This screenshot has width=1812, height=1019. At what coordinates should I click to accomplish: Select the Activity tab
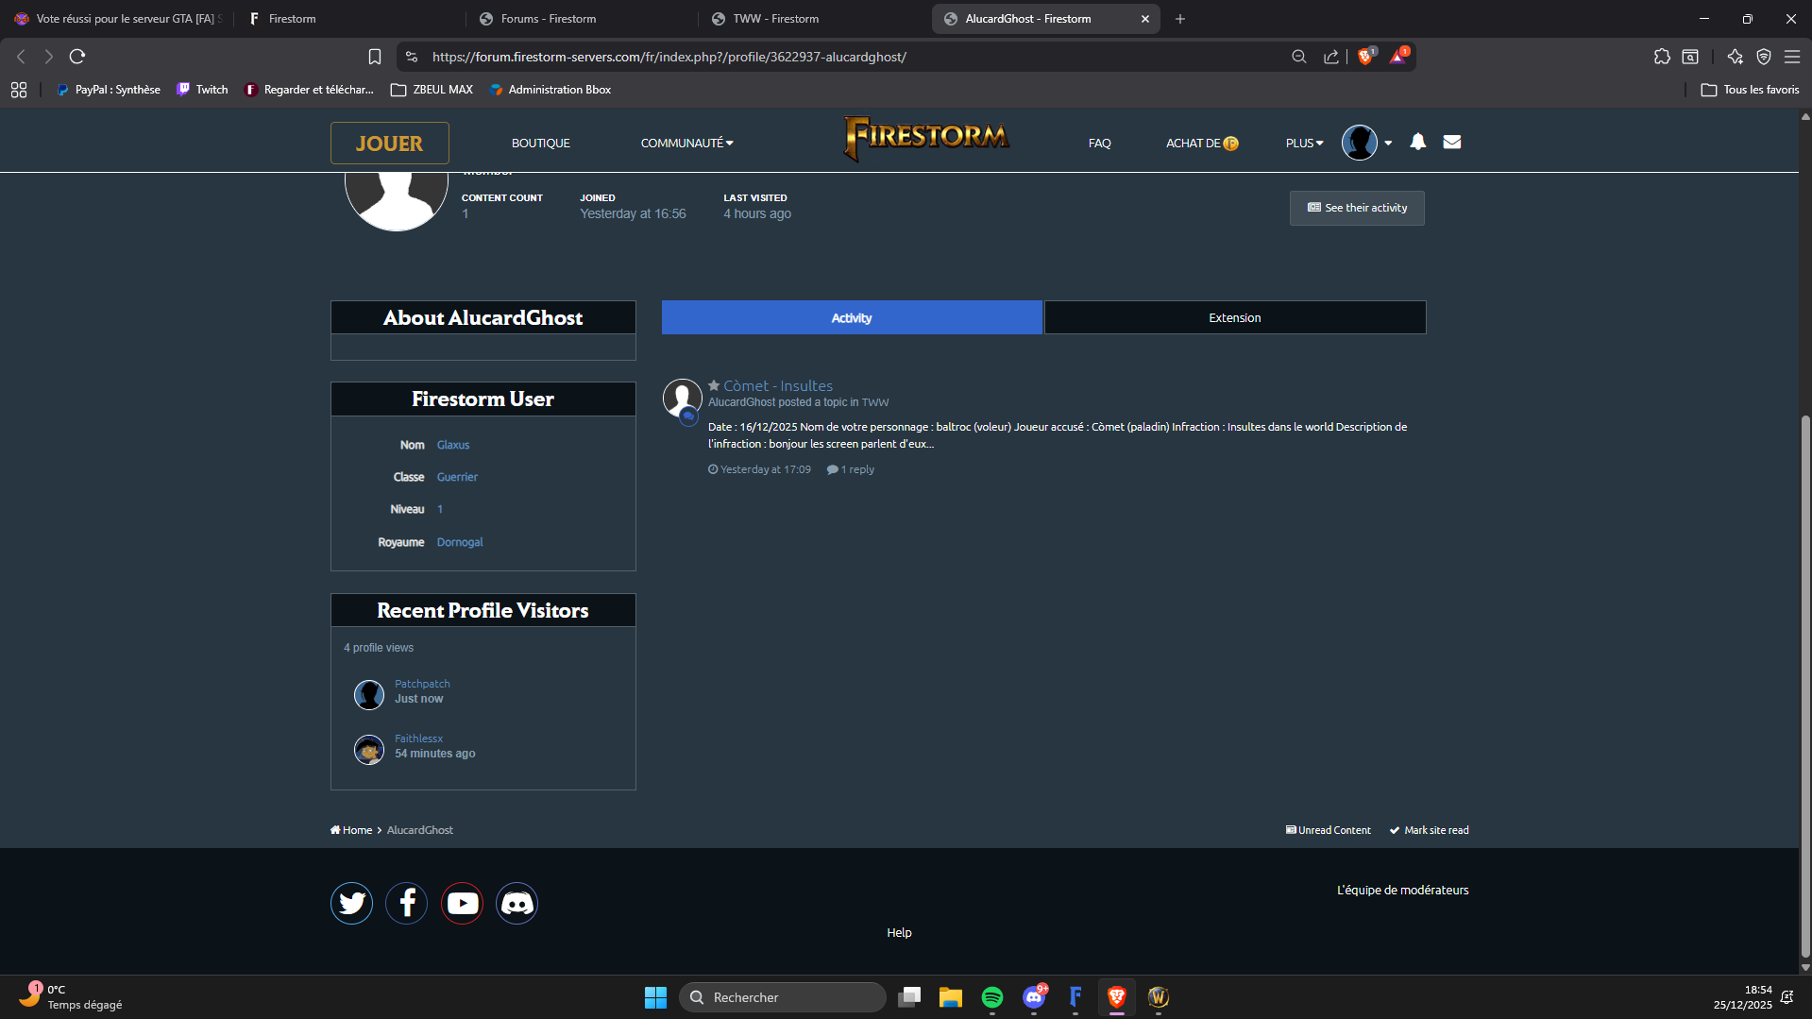pos(851,318)
